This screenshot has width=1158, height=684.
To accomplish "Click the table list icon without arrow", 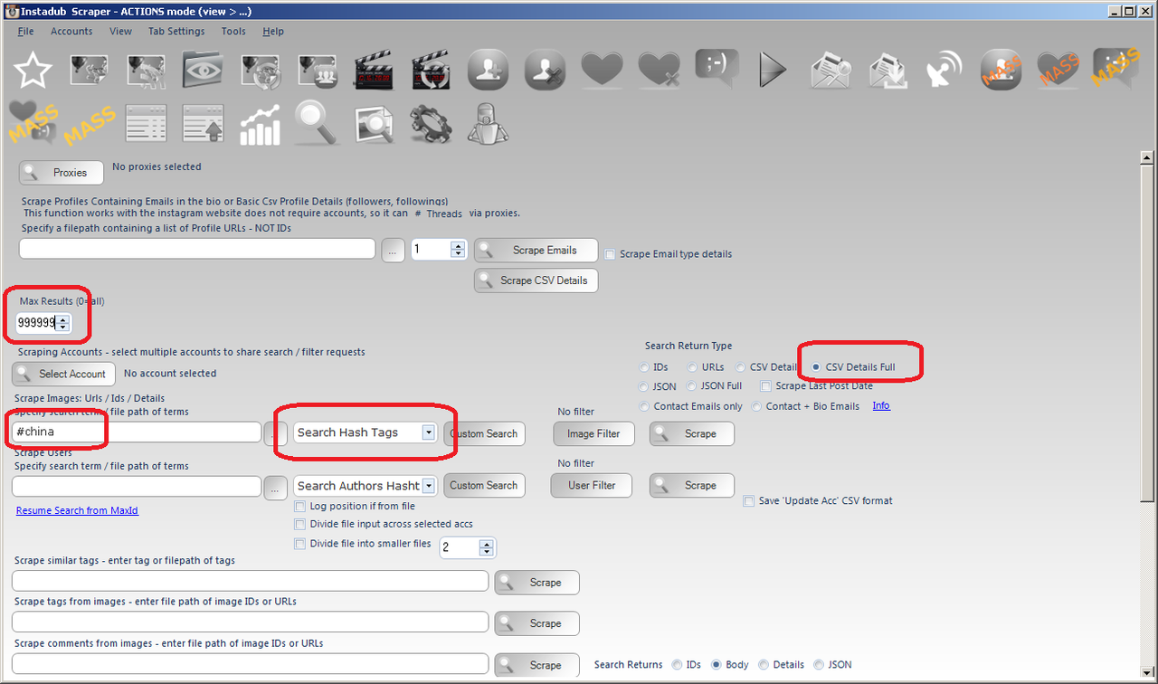I will click(147, 124).
